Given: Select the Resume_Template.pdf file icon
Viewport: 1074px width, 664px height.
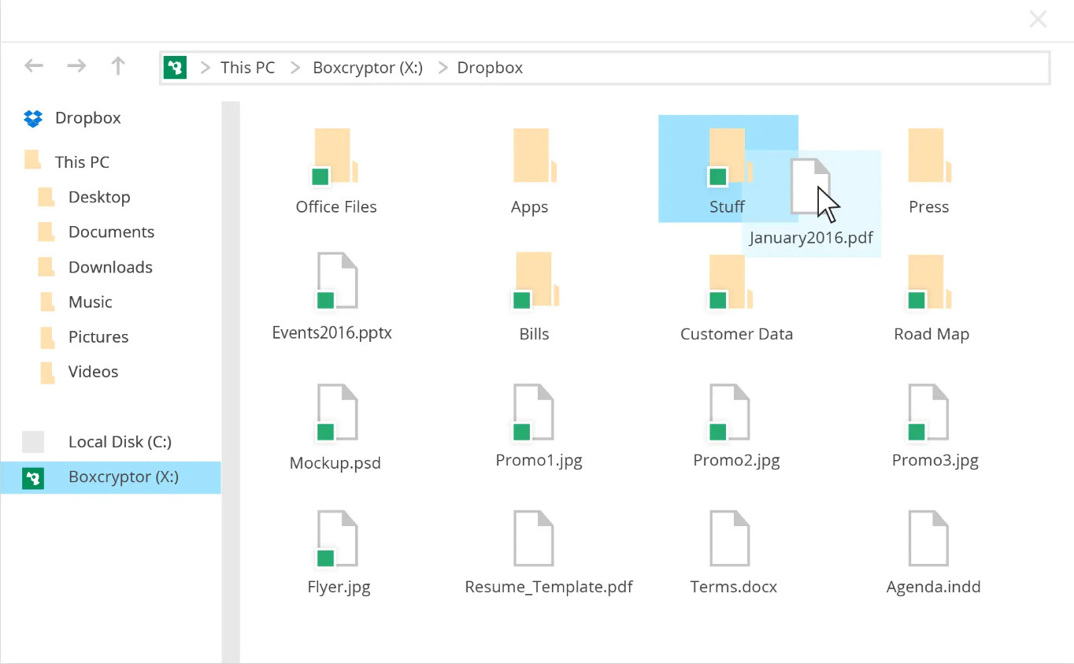Looking at the screenshot, I should click(535, 538).
